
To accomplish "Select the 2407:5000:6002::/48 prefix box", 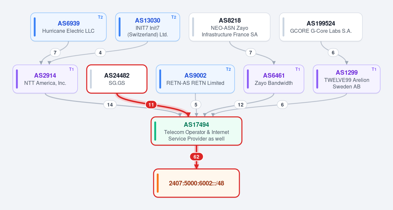I will click(196, 183).
